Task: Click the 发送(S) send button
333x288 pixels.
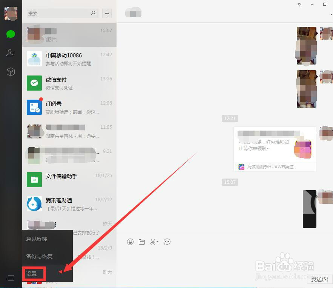Action: [318, 279]
